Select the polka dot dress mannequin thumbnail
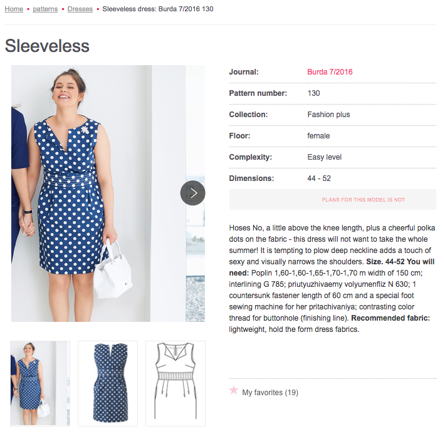 click(x=108, y=383)
